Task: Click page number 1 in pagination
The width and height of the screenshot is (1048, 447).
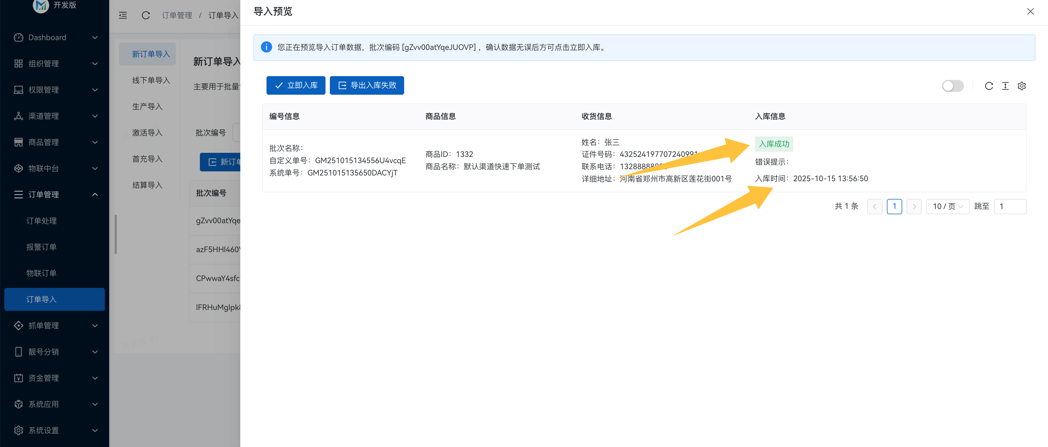Action: click(x=894, y=207)
